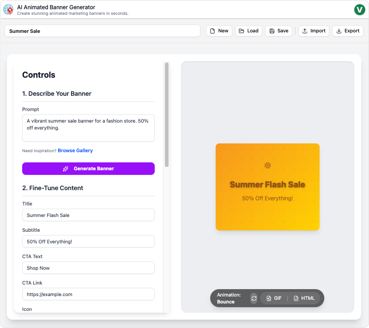Edit the CTA Link URL field
Screen dimensions: 369x328
pos(88,294)
